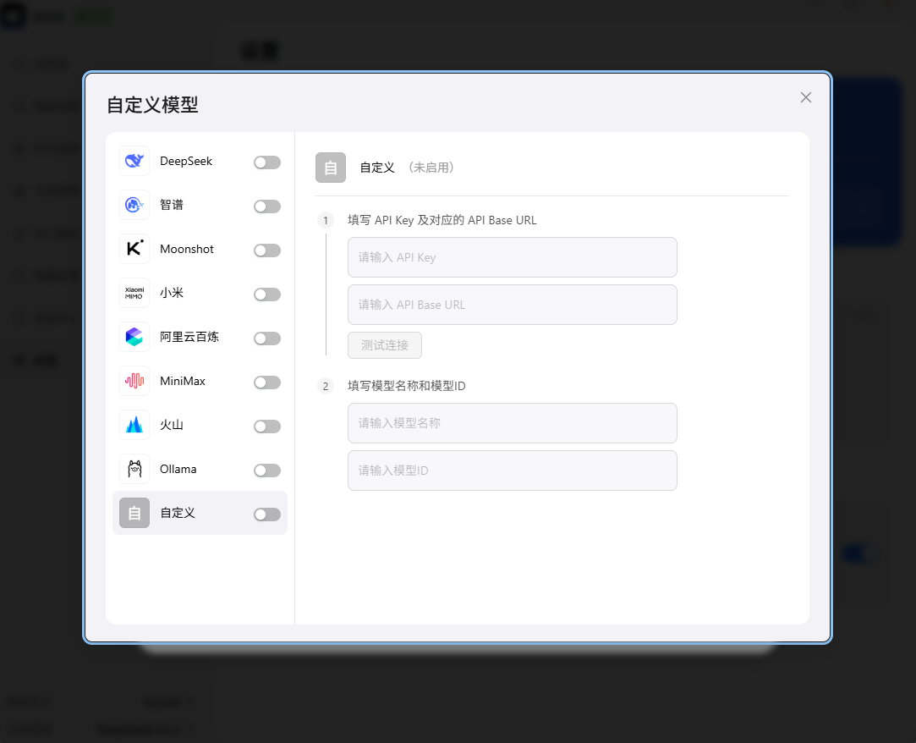Enable the DeepSeek toggle switch

(x=266, y=162)
